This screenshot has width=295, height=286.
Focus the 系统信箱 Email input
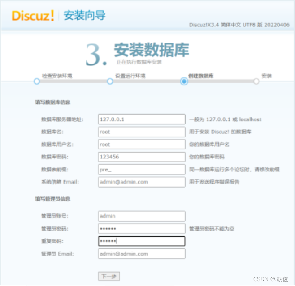pos(142,182)
